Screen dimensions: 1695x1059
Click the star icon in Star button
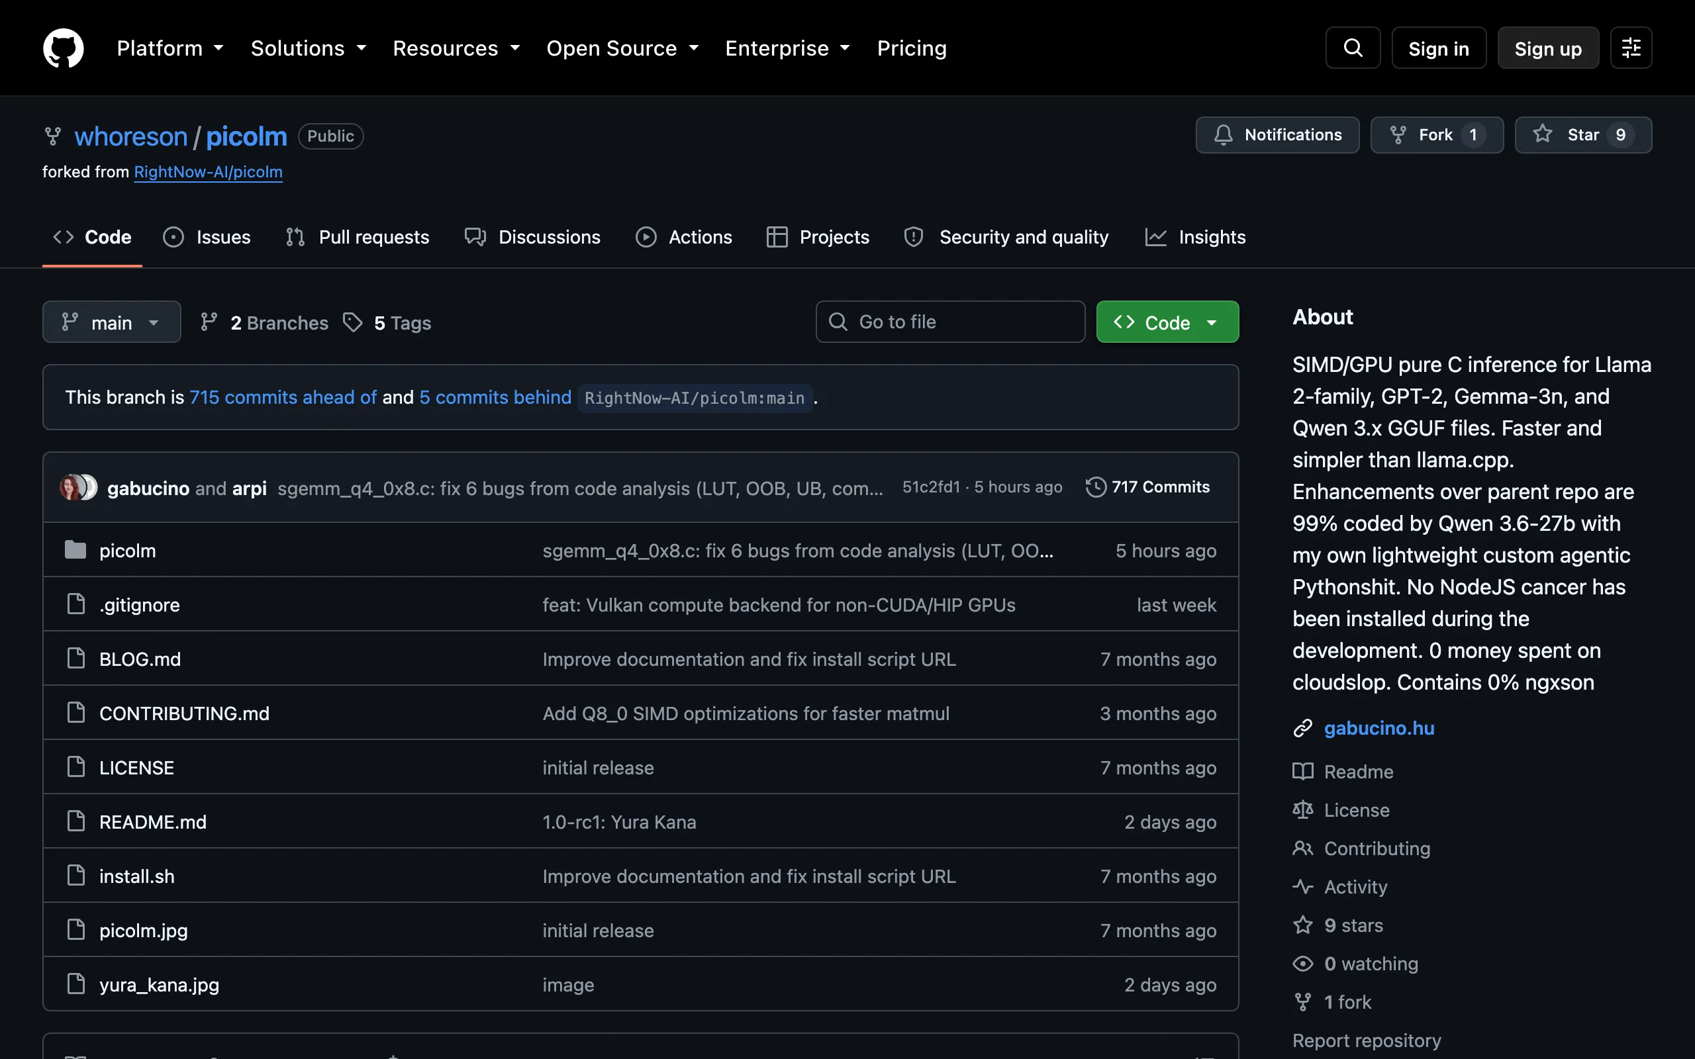point(1542,134)
